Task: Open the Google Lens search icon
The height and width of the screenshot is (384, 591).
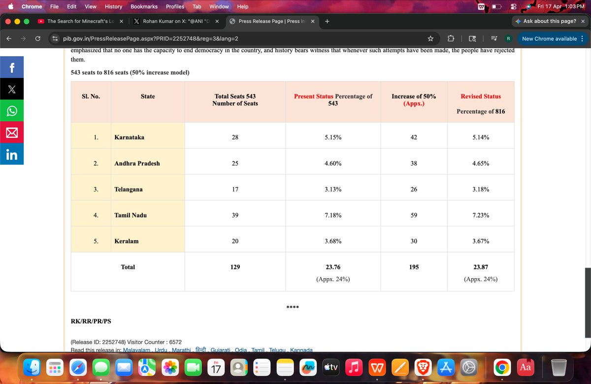Action: pos(472,38)
